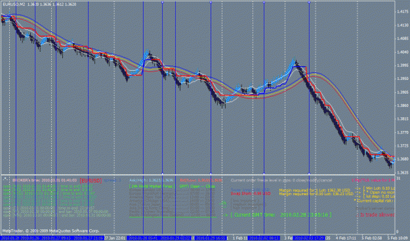This screenshot has height=241, width=410.
Task: Click the 27 Jan 22:01 time axis label
Action: (115, 238)
